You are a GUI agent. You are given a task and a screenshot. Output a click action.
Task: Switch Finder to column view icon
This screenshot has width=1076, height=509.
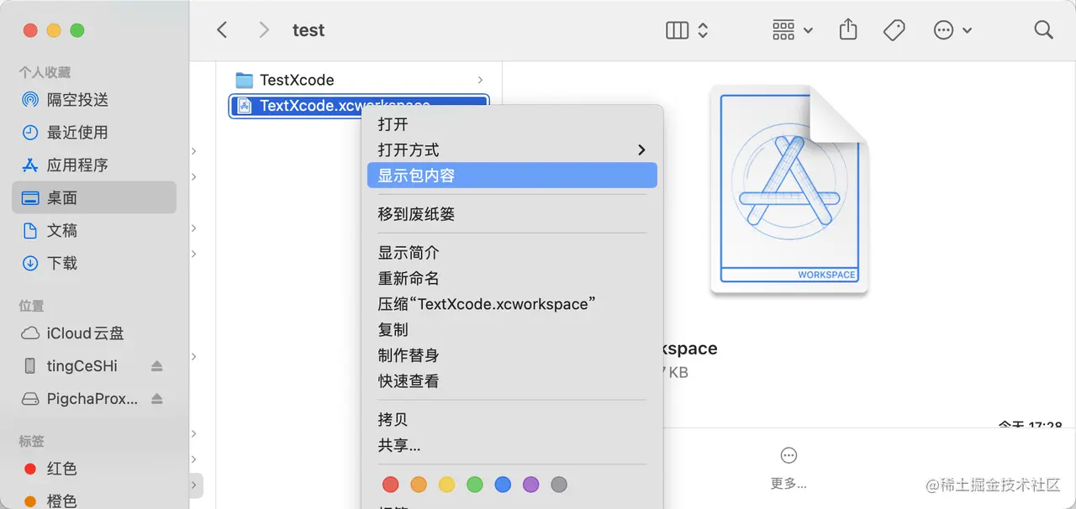pyautogui.click(x=677, y=30)
